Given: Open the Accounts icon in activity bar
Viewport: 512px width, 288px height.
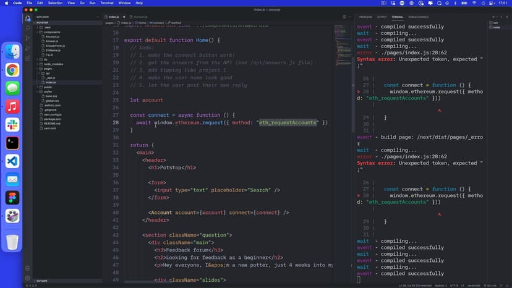Looking at the screenshot, I should pos(28,268).
